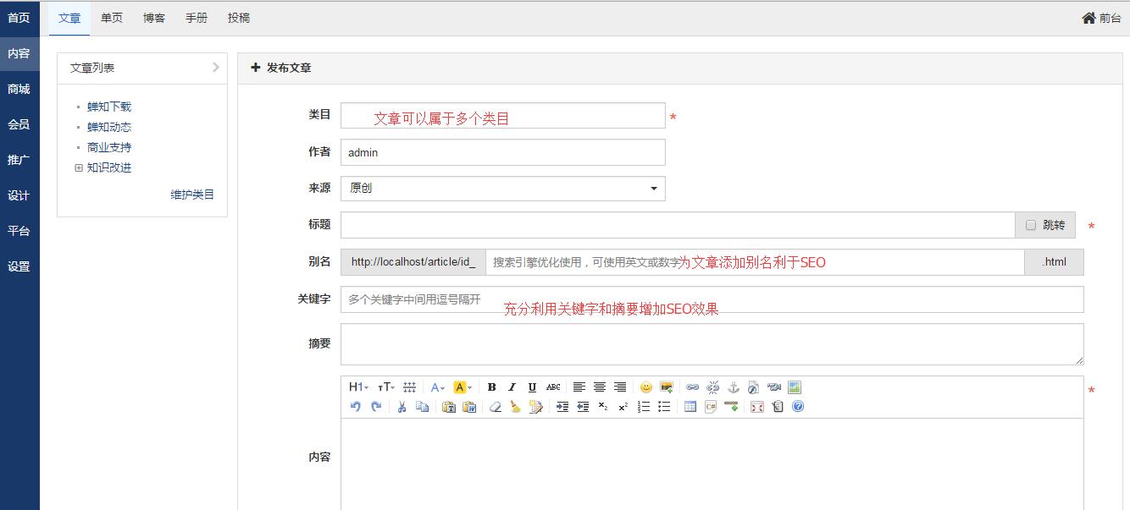The width and height of the screenshot is (1130, 510).
Task: Collapse the 文章列表 panel chevron
Action: (216, 68)
